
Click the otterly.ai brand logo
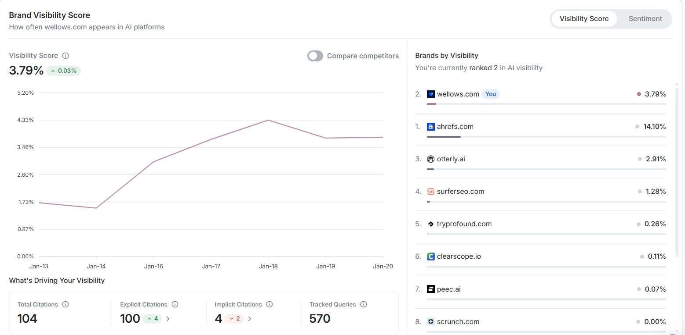[x=430, y=159]
